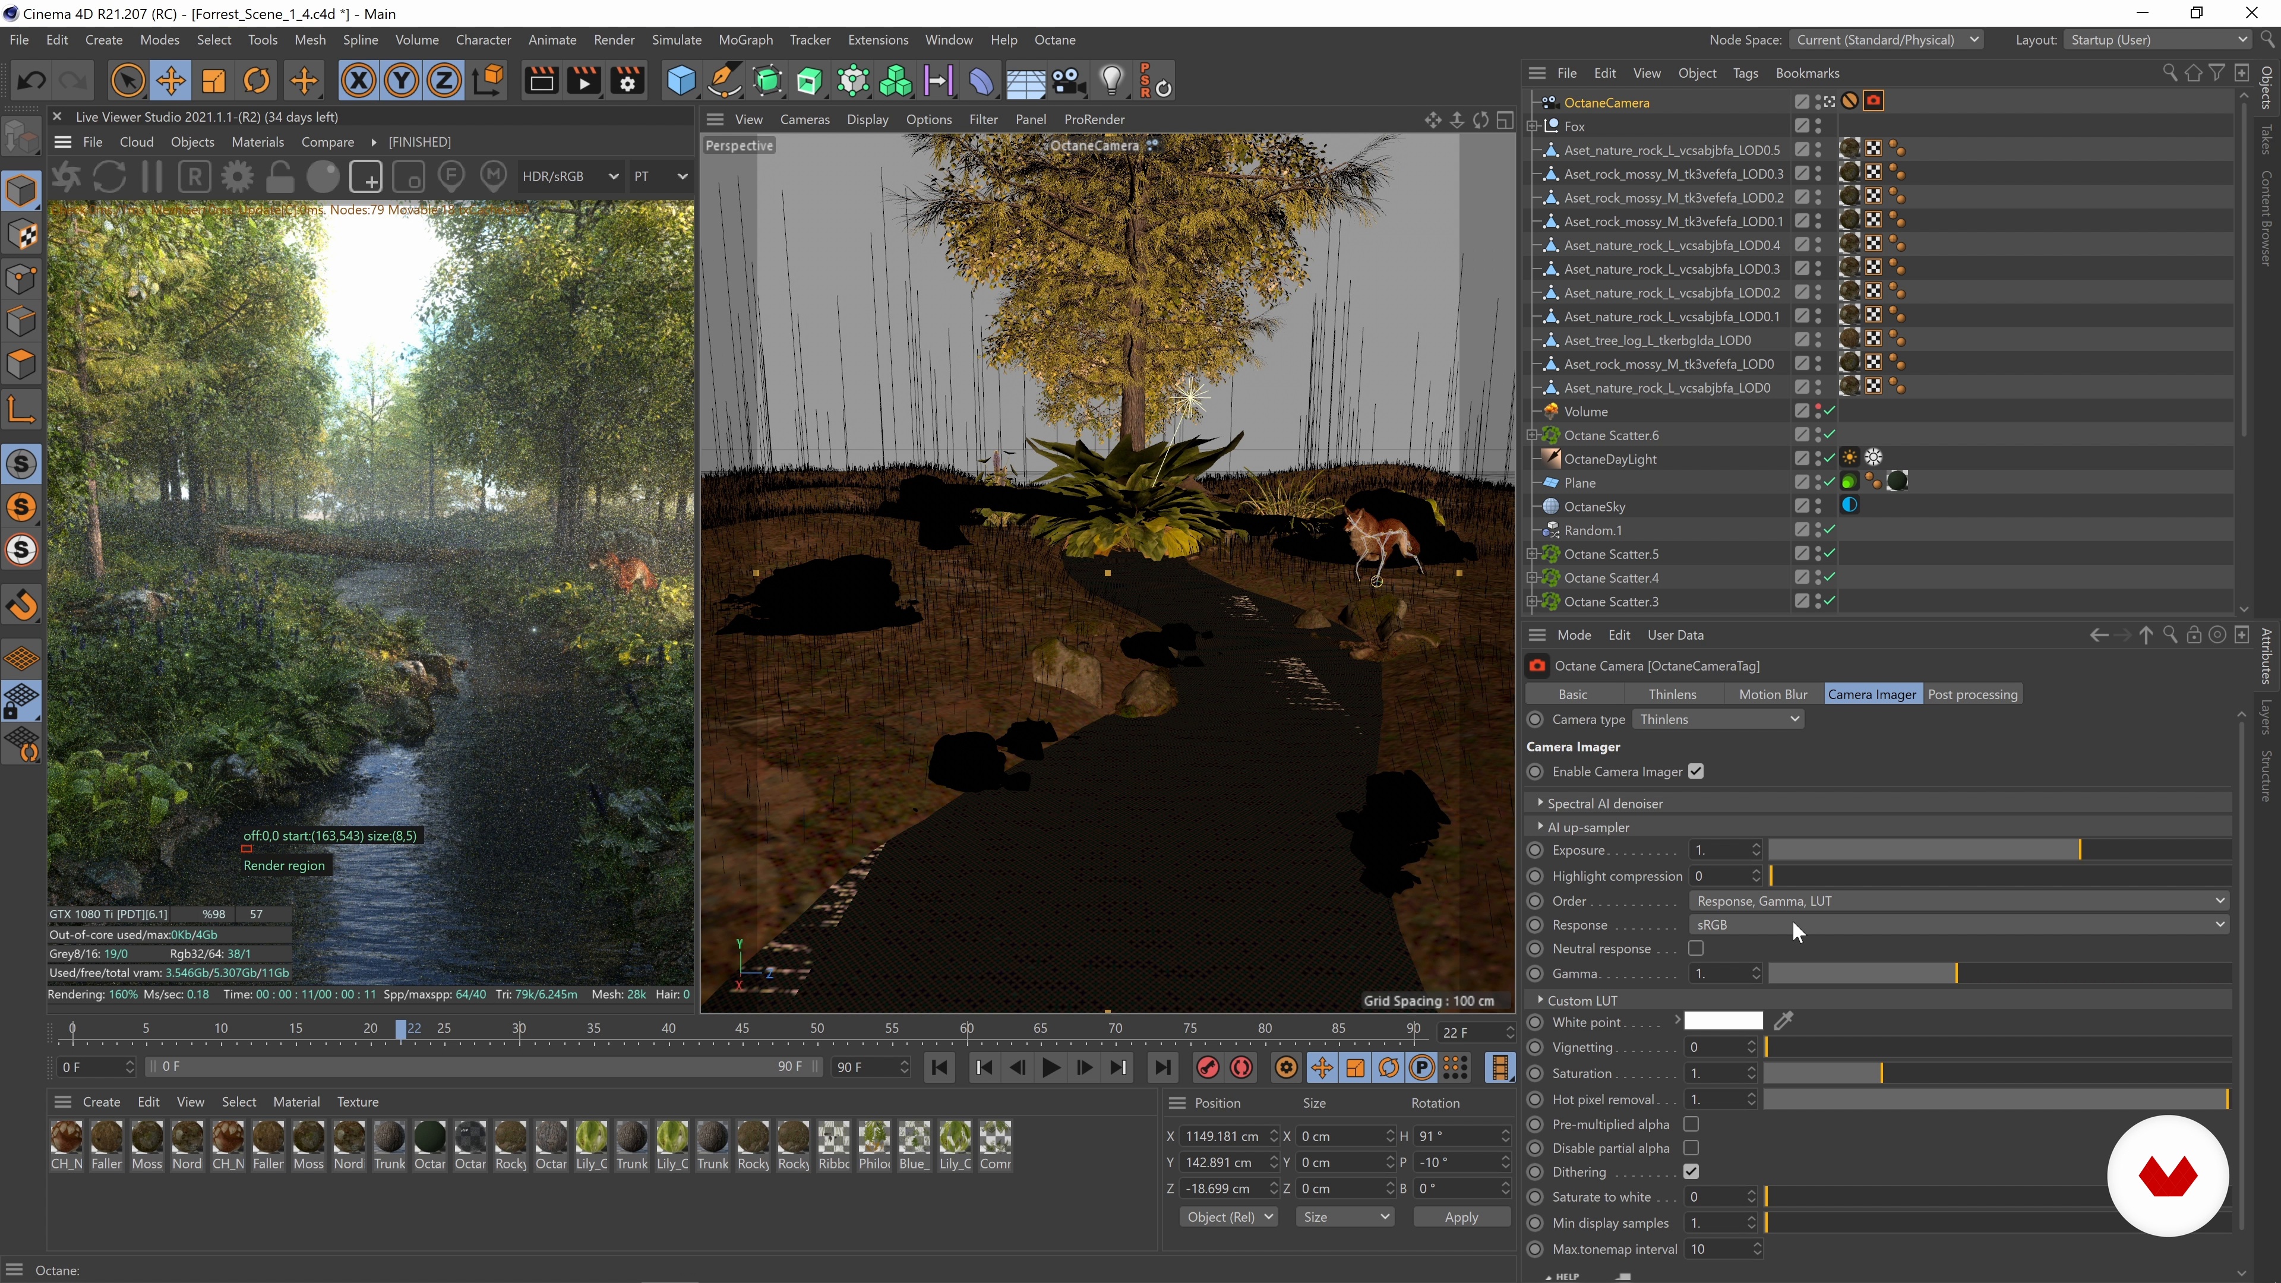Select the Scale tool

click(213, 81)
